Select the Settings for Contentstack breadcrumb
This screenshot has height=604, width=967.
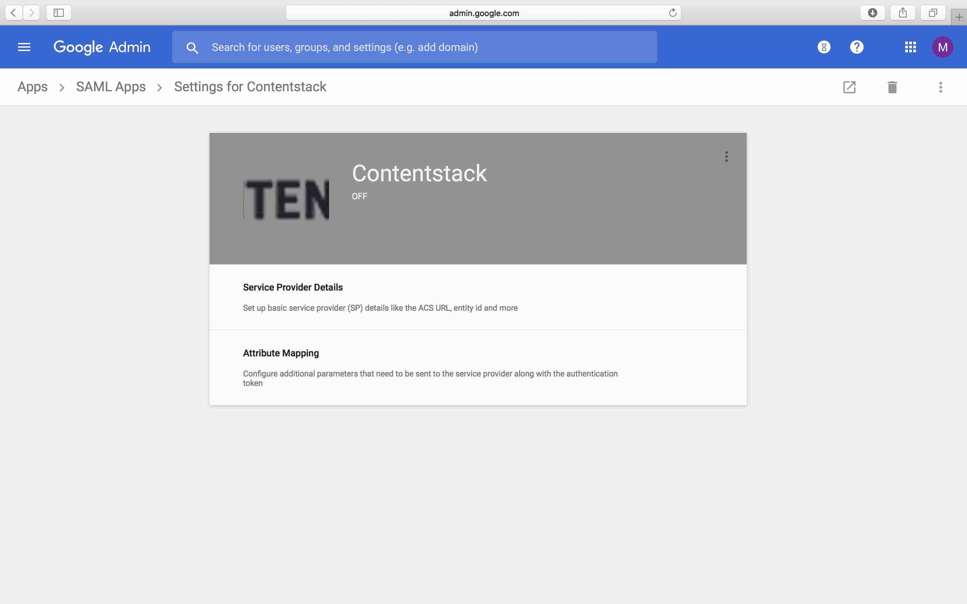point(250,87)
